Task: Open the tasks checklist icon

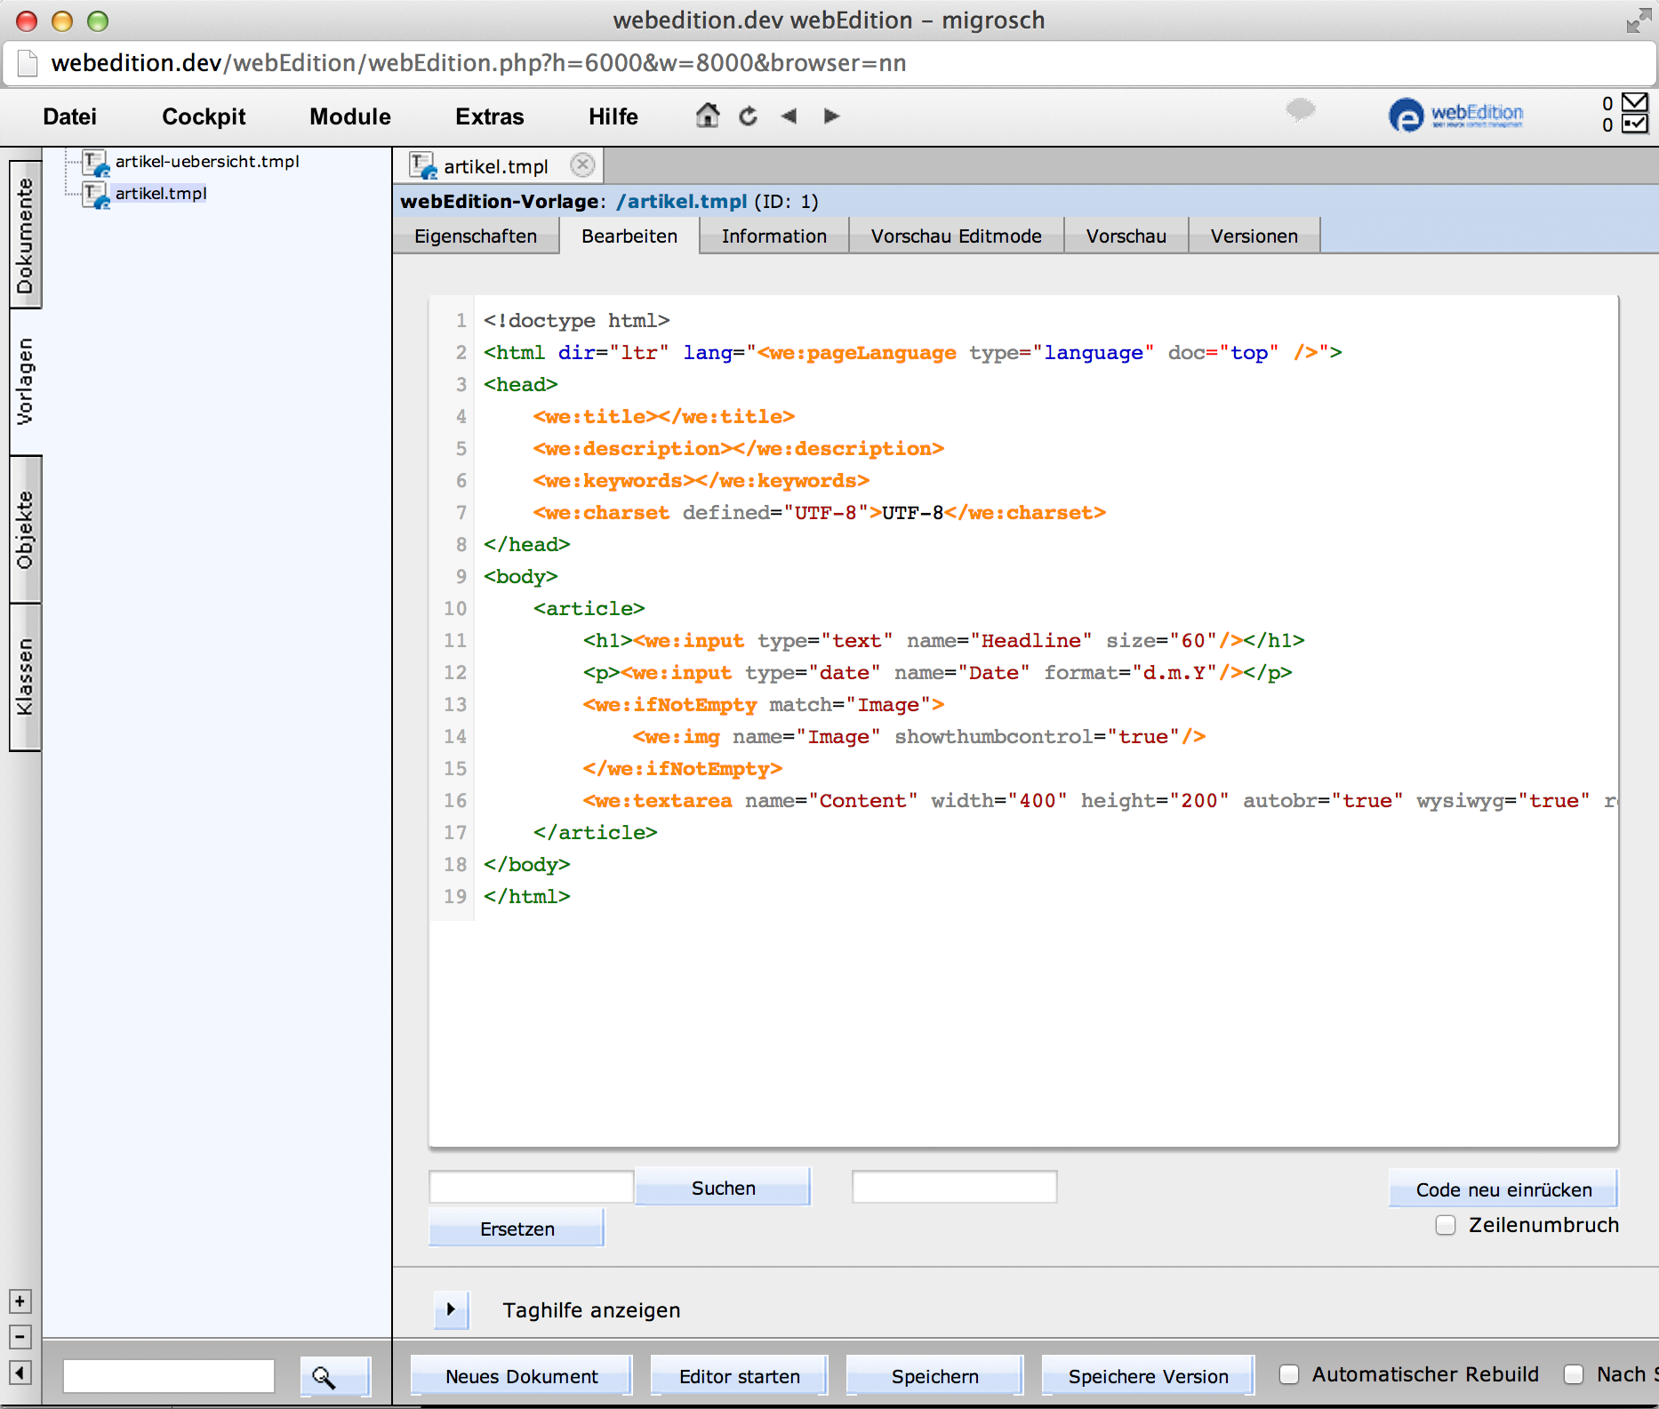Action: pyautogui.click(x=1634, y=124)
